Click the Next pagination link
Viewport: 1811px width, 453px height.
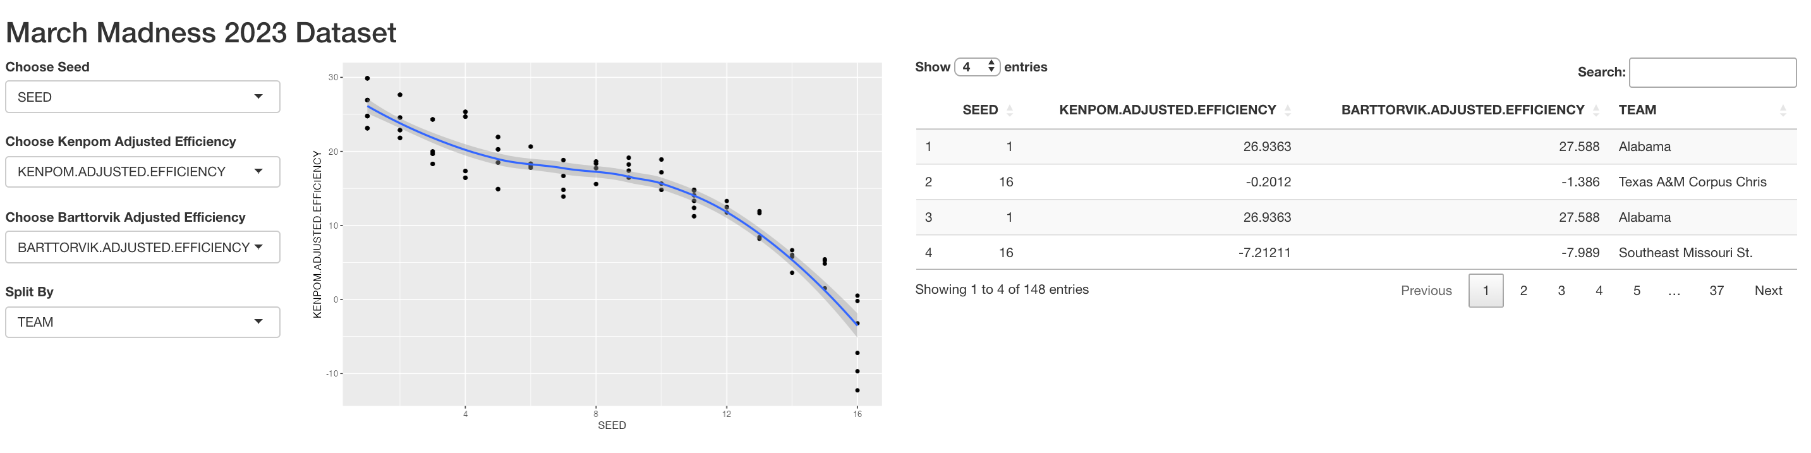point(1768,291)
